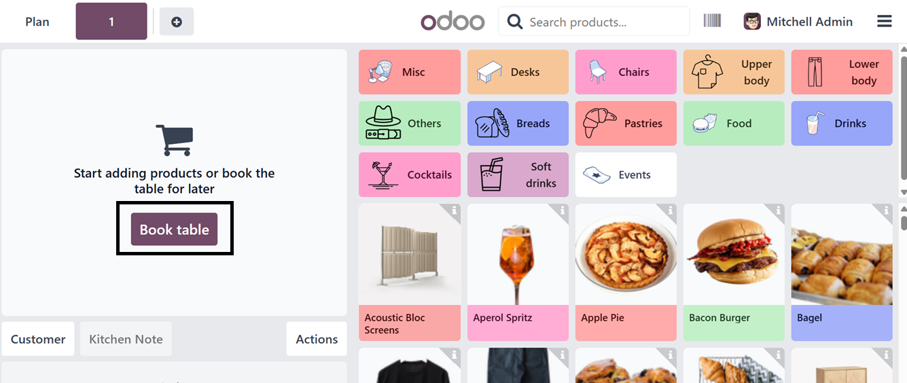
Task: Click the Odoo logo
Action: point(452,22)
